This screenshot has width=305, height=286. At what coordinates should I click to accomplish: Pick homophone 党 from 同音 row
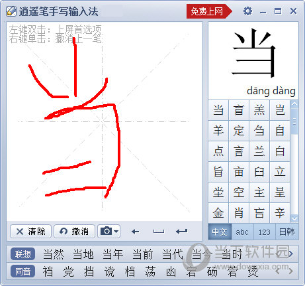click(68, 271)
